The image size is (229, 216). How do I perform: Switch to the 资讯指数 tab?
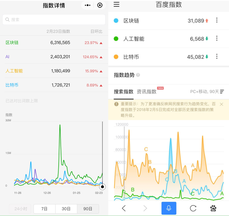pos(147,92)
